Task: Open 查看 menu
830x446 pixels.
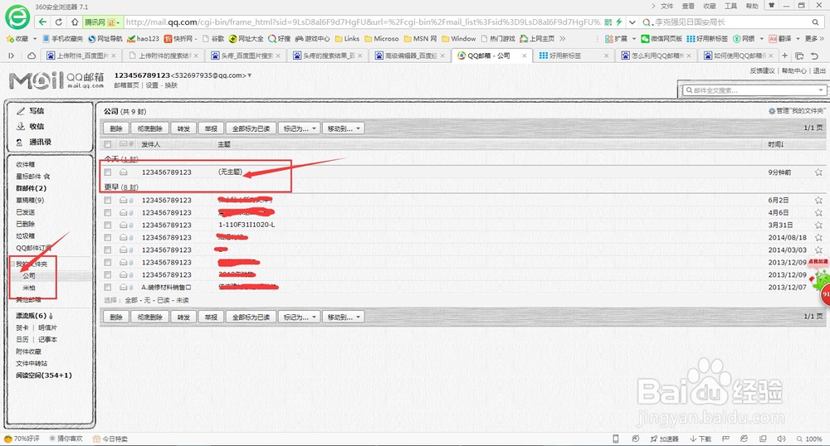Action: click(688, 6)
